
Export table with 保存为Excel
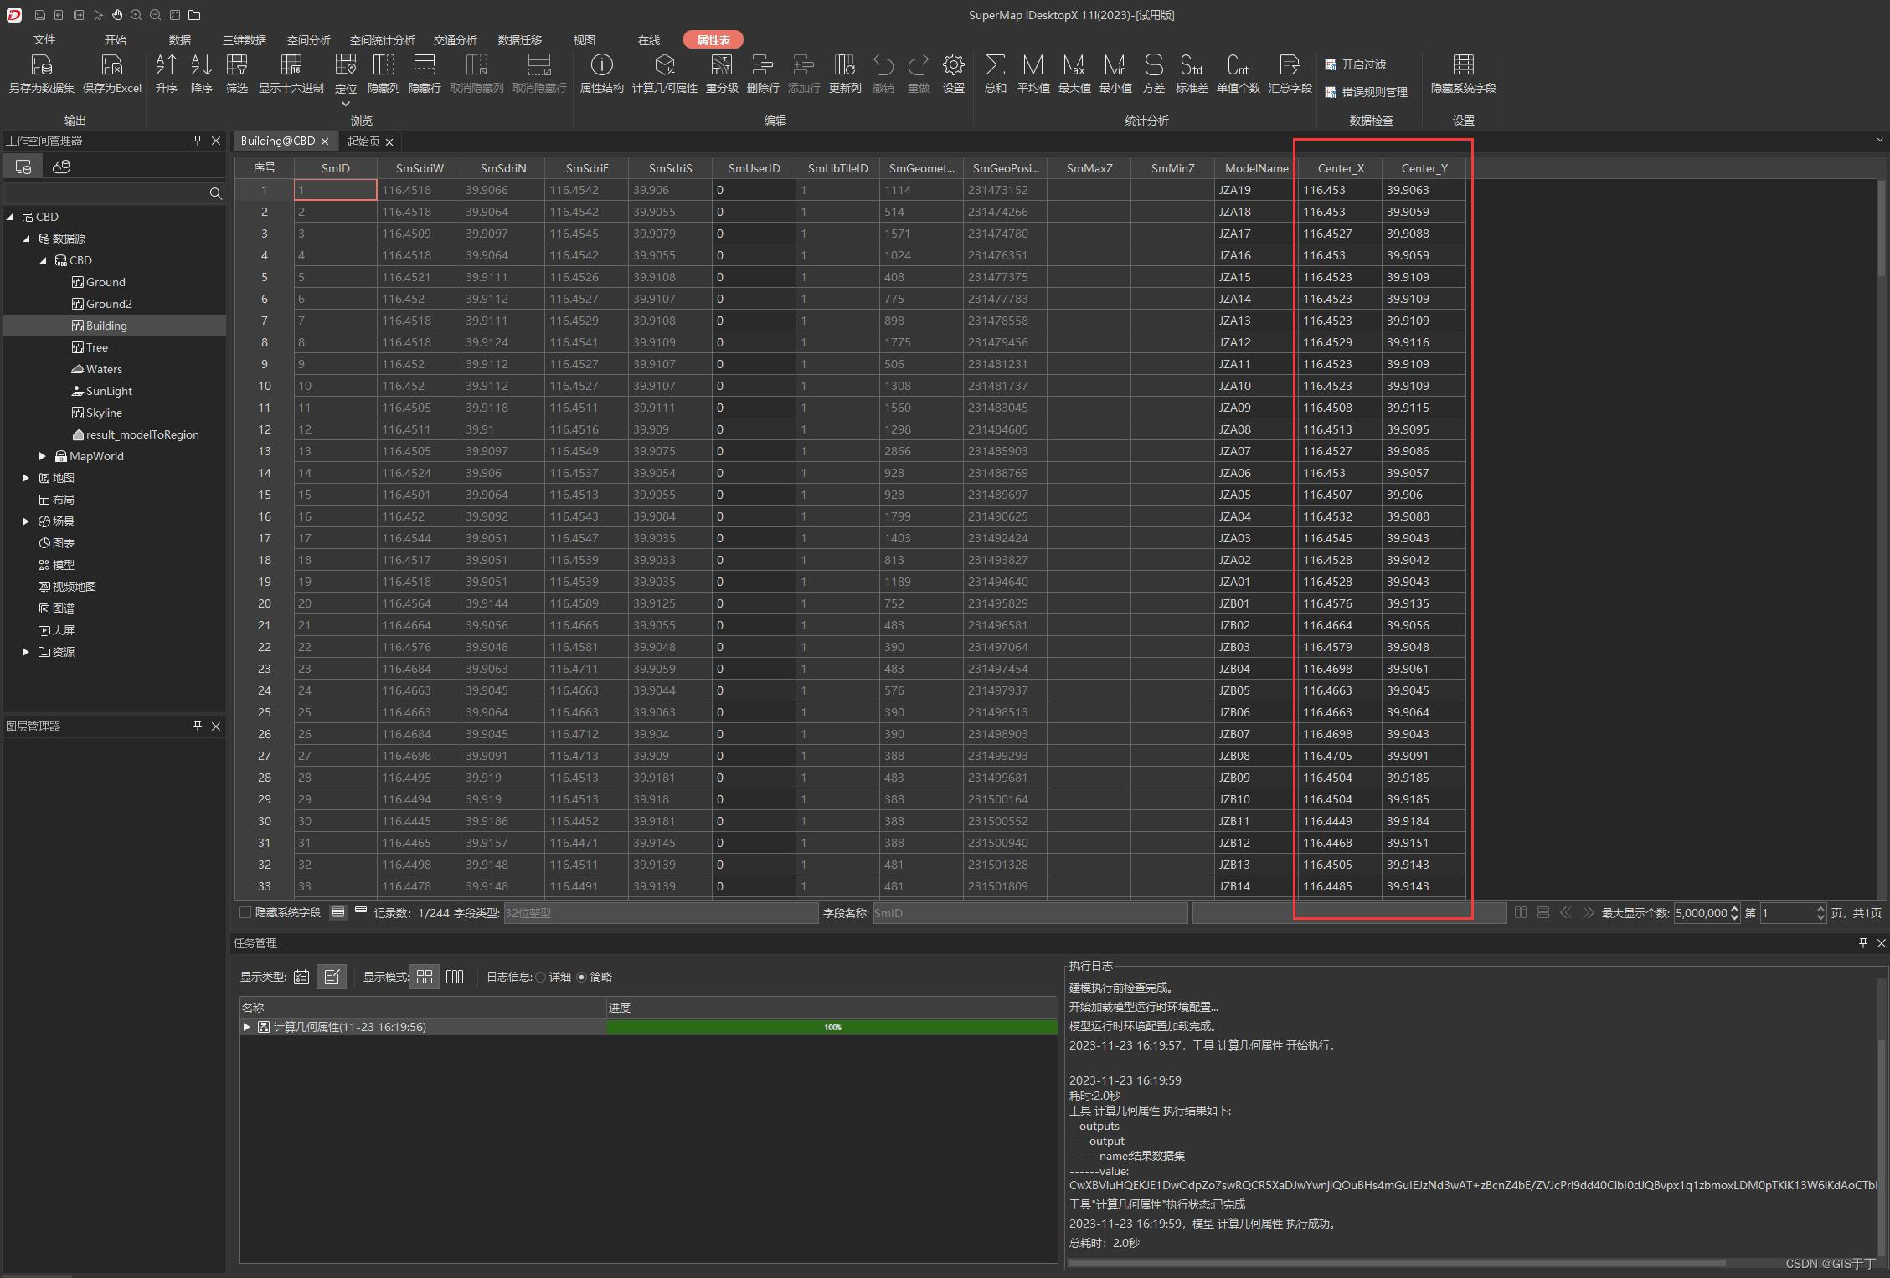coord(112,74)
